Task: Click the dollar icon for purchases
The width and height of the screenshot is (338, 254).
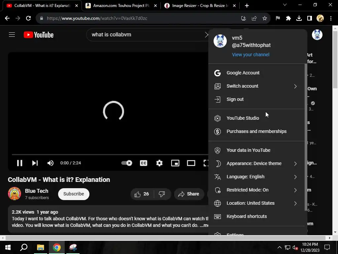Action: point(217,131)
